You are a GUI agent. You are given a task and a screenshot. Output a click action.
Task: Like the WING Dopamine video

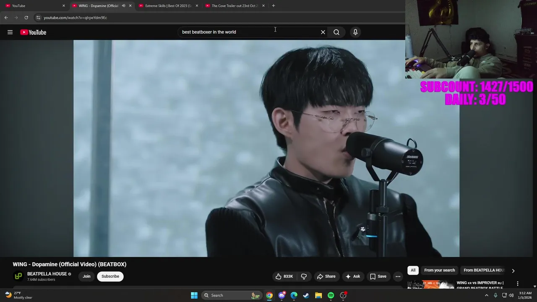pyautogui.click(x=284, y=276)
